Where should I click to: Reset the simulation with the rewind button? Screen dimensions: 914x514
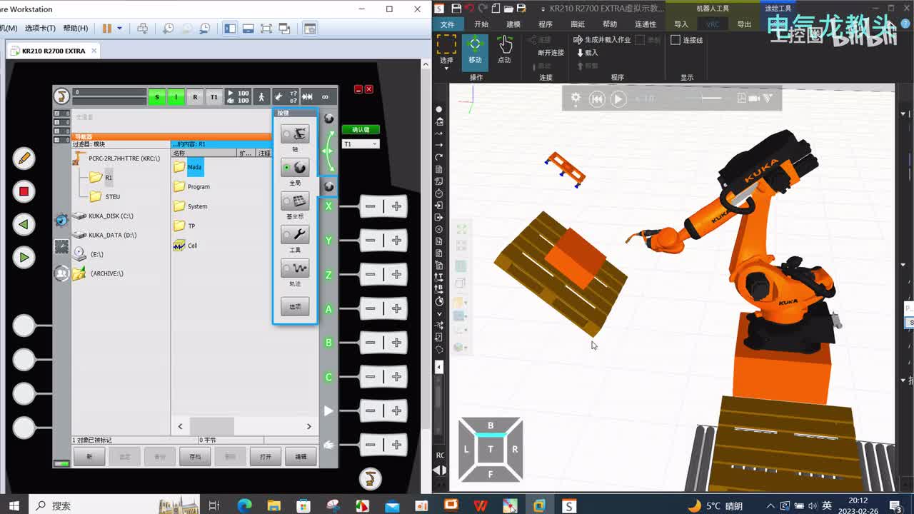[x=597, y=99]
